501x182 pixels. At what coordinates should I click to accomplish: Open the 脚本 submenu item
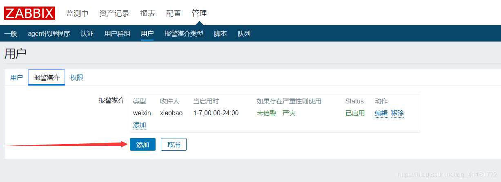220,33
